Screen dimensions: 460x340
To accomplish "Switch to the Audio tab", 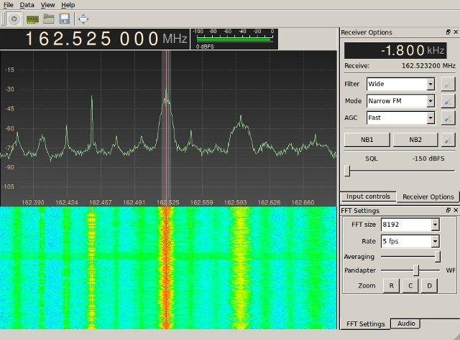I will 406,324.
